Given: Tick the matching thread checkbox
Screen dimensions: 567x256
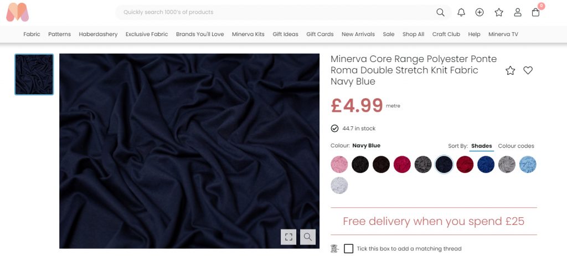Looking at the screenshot, I should click(x=348, y=249).
